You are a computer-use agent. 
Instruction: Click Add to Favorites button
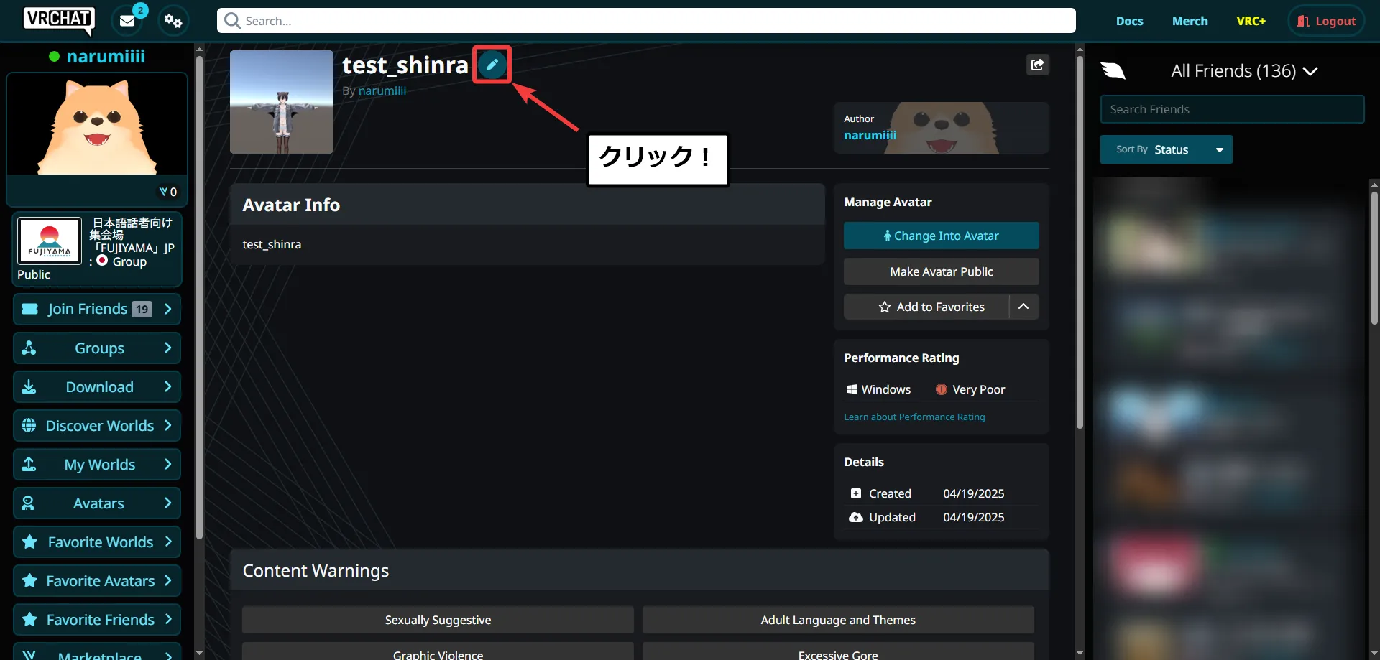(x=926, y=307)
